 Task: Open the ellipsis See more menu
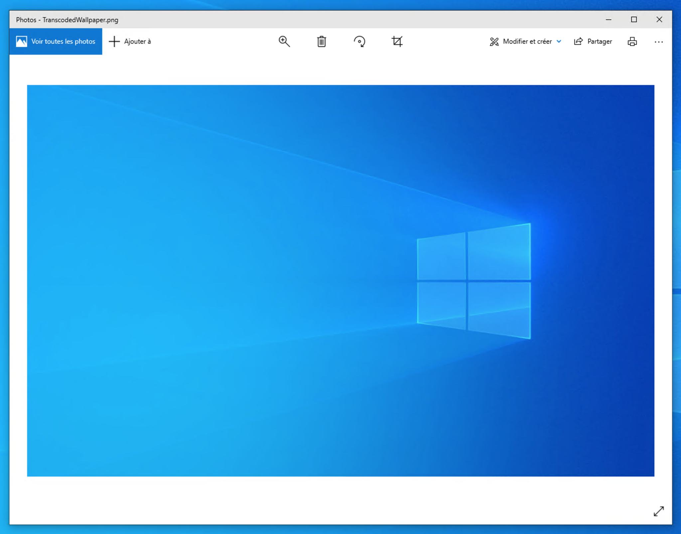click(x=659, y=41)
